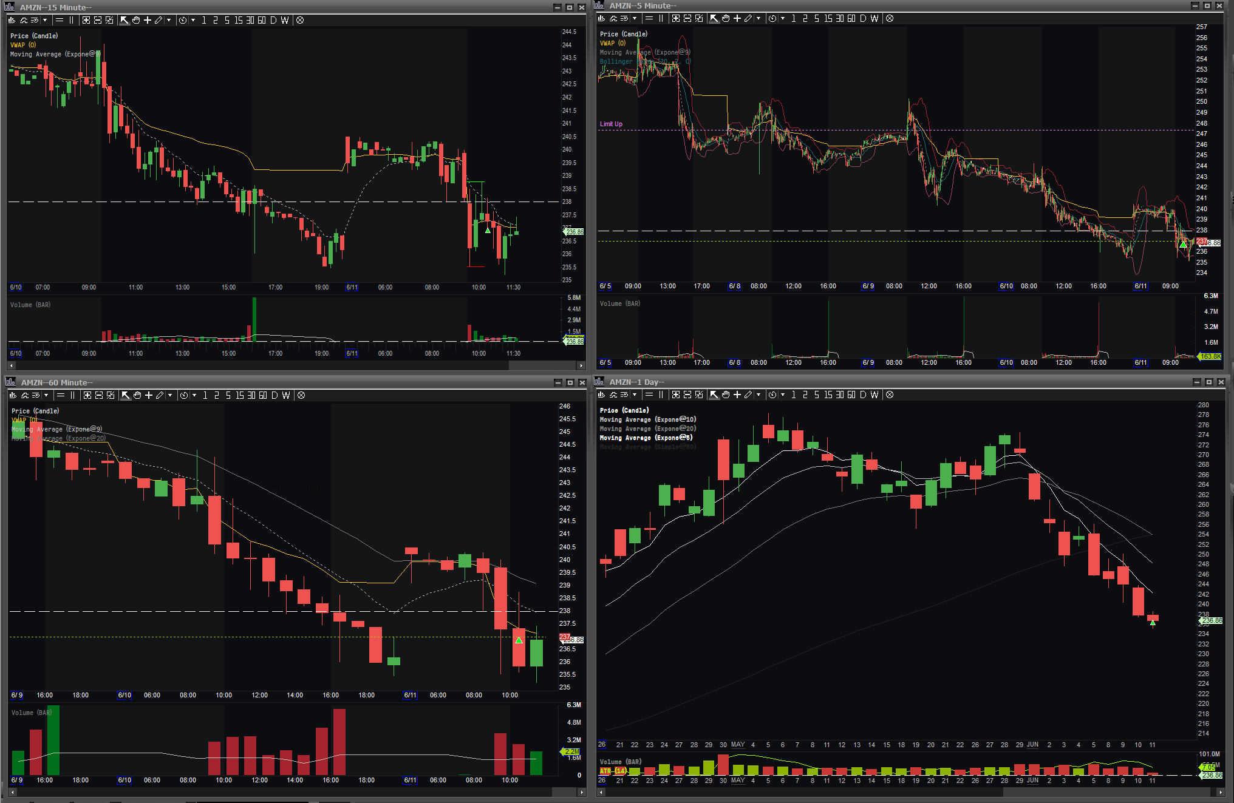Viewport: 1234px width, 803px height.
Task: Select the hand pan tool in 60 Minute chart
Action: 137,395
